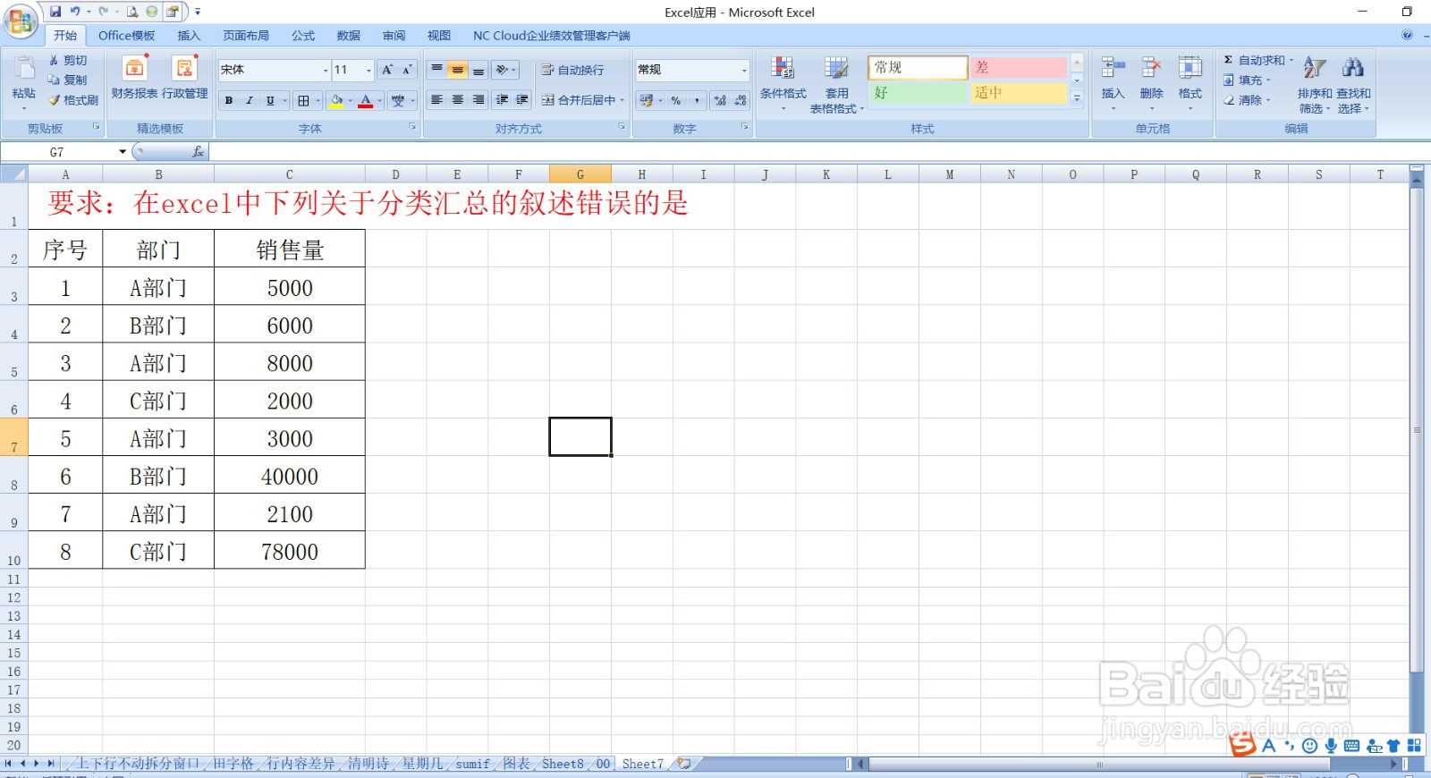Toggle italic formatting

(x=250, y=100)
